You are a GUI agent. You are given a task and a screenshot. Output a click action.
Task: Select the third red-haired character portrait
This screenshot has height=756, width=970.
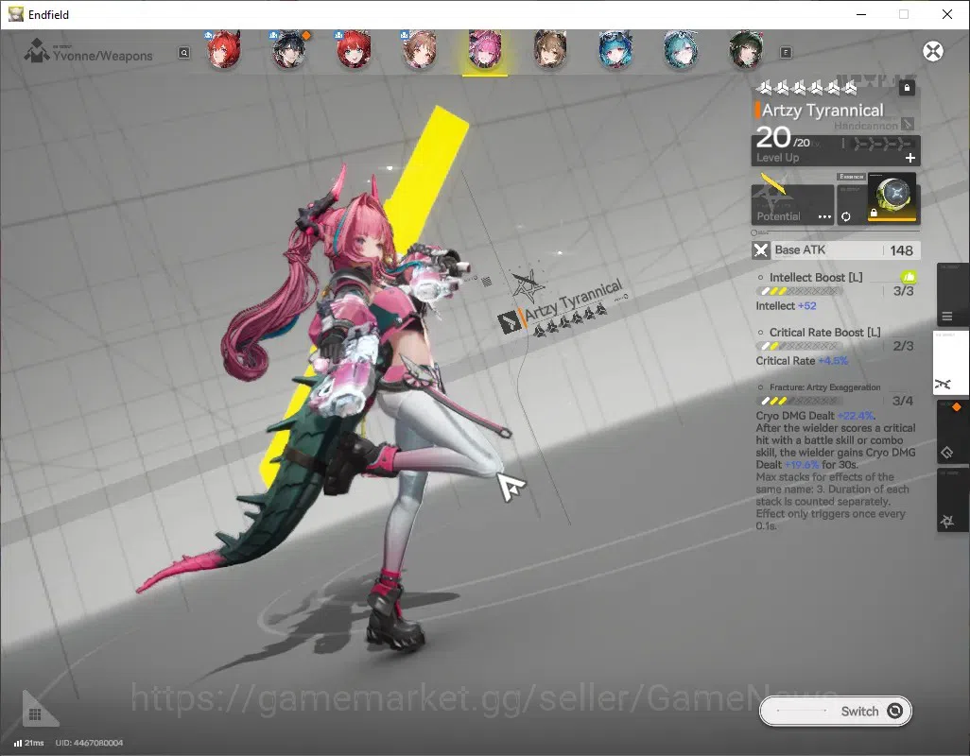pyautogui.click(x=354, y=49)
